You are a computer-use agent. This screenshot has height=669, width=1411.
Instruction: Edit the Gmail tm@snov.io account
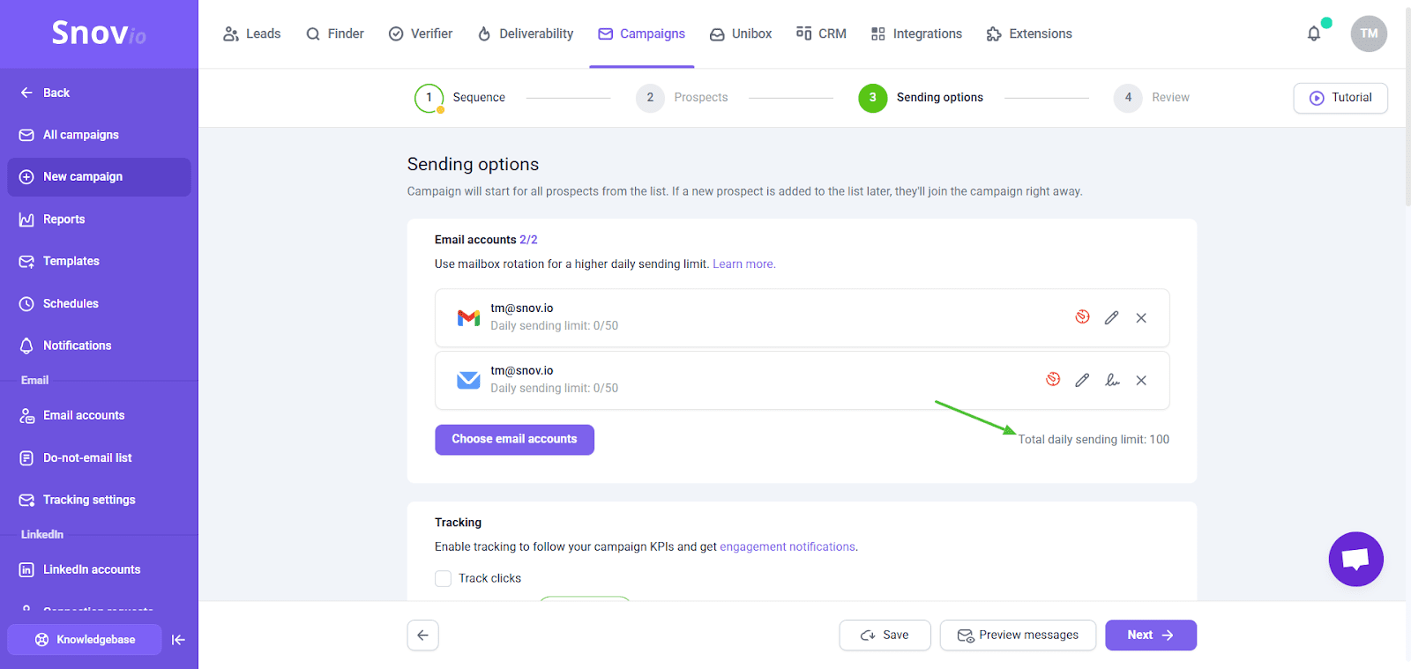point(1111,317)
